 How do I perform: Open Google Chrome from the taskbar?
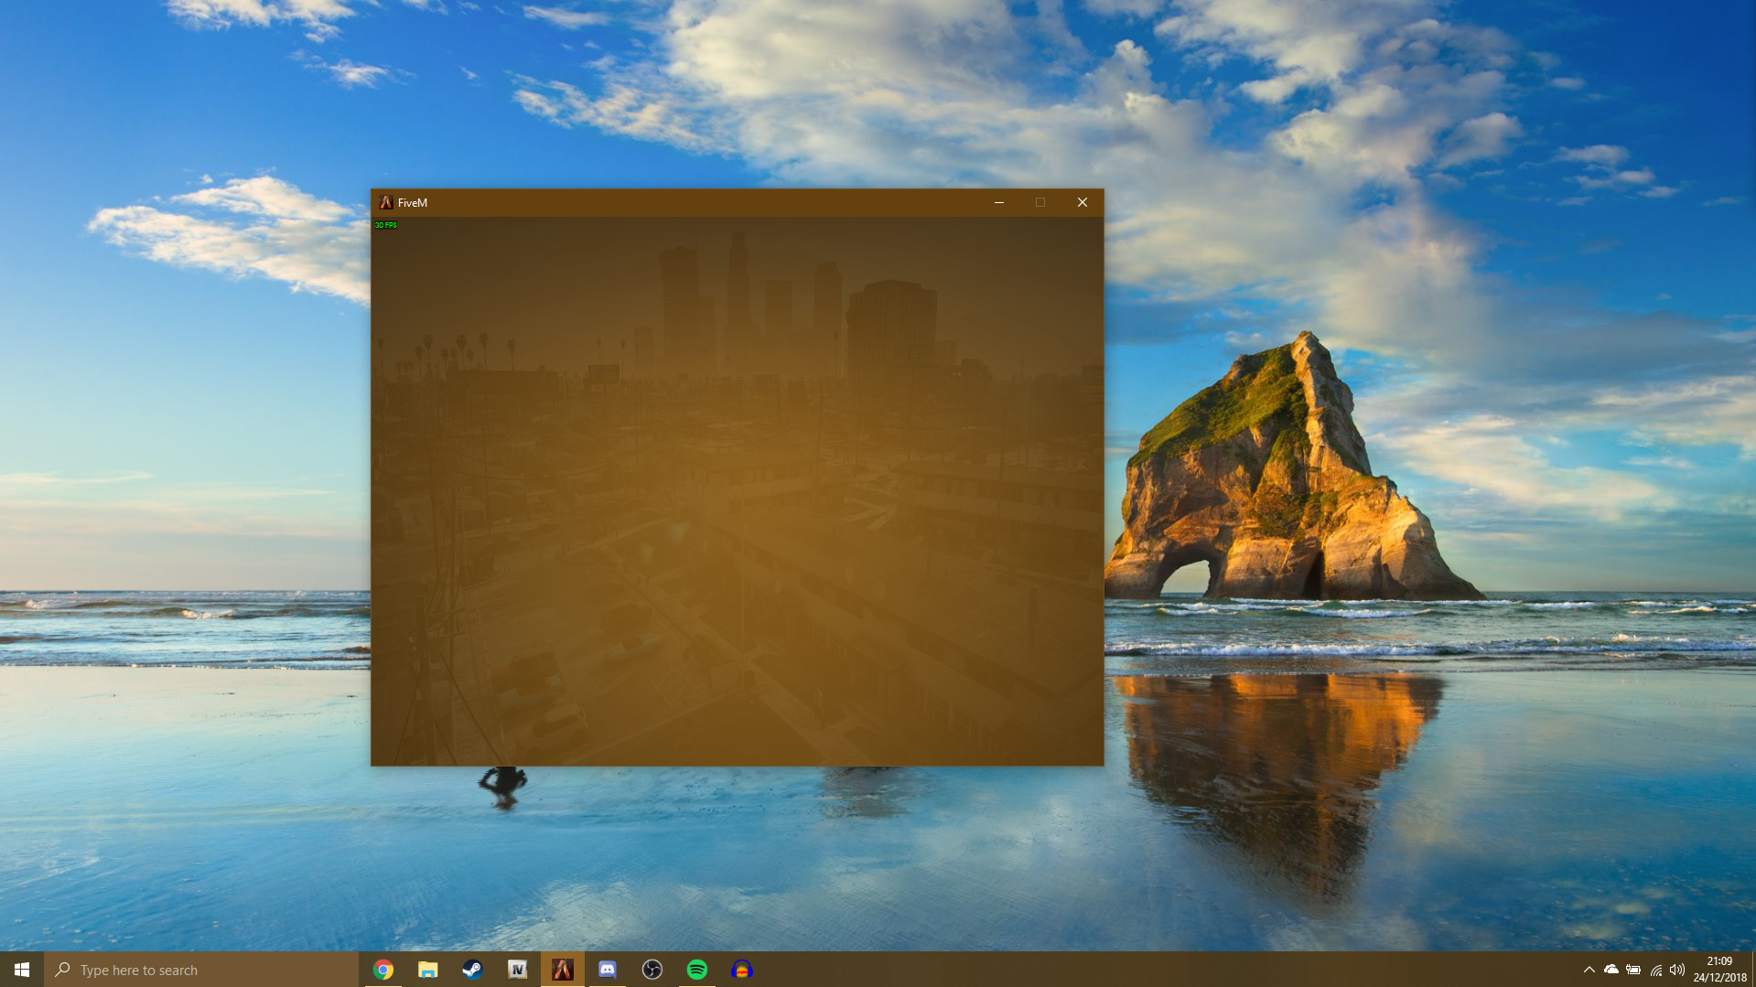click(x=382, y=970)
